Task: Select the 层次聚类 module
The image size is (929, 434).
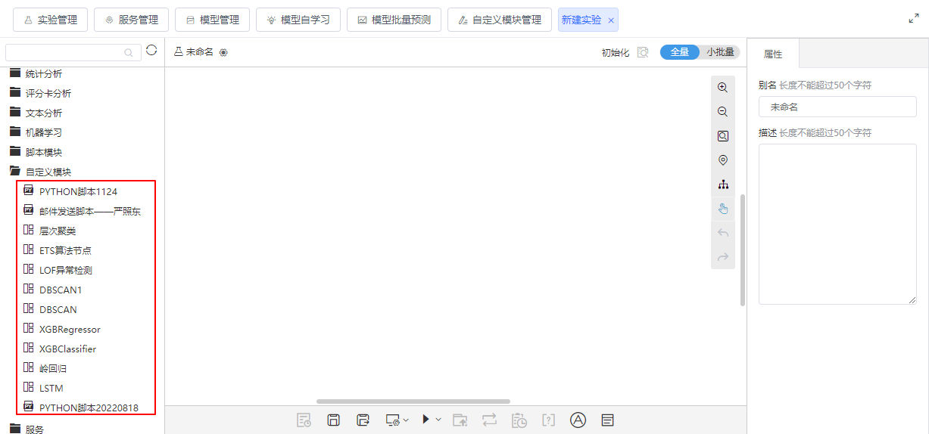Action: [x=58, y=231]
